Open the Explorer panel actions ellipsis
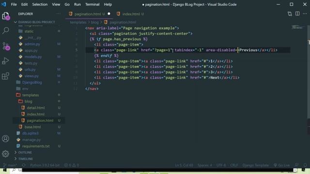This screenshot has height=174, width=310. pos(59,14)
